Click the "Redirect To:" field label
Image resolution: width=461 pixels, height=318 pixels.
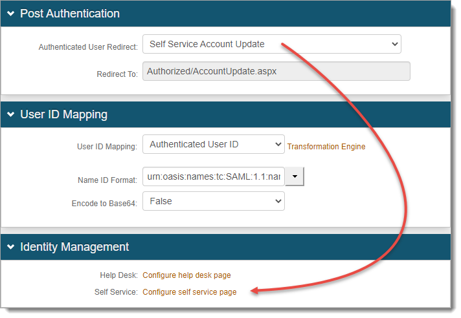[x=117, y=74]
